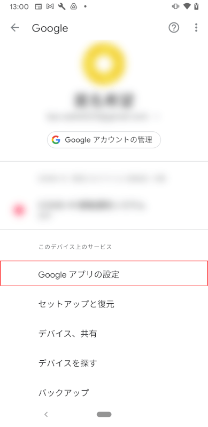This screenshot has width=208, height=427.
Task: Tap the battery icon in status bar
Action: (196, 6)
